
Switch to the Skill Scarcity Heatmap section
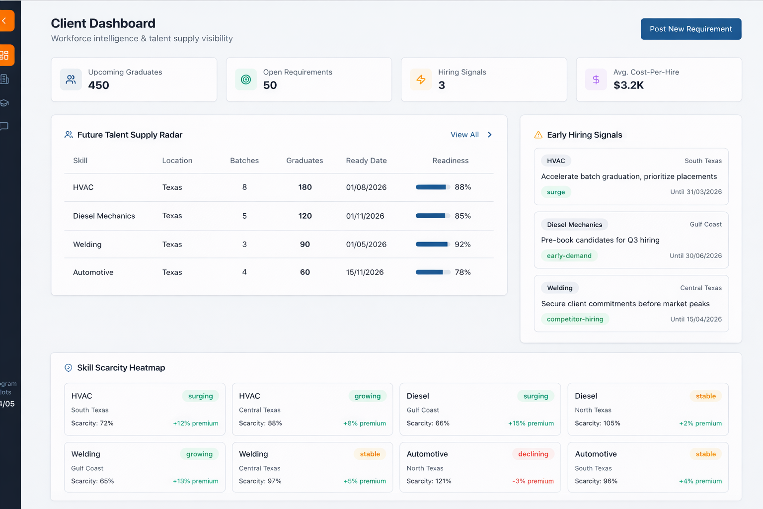pos(121,367)
